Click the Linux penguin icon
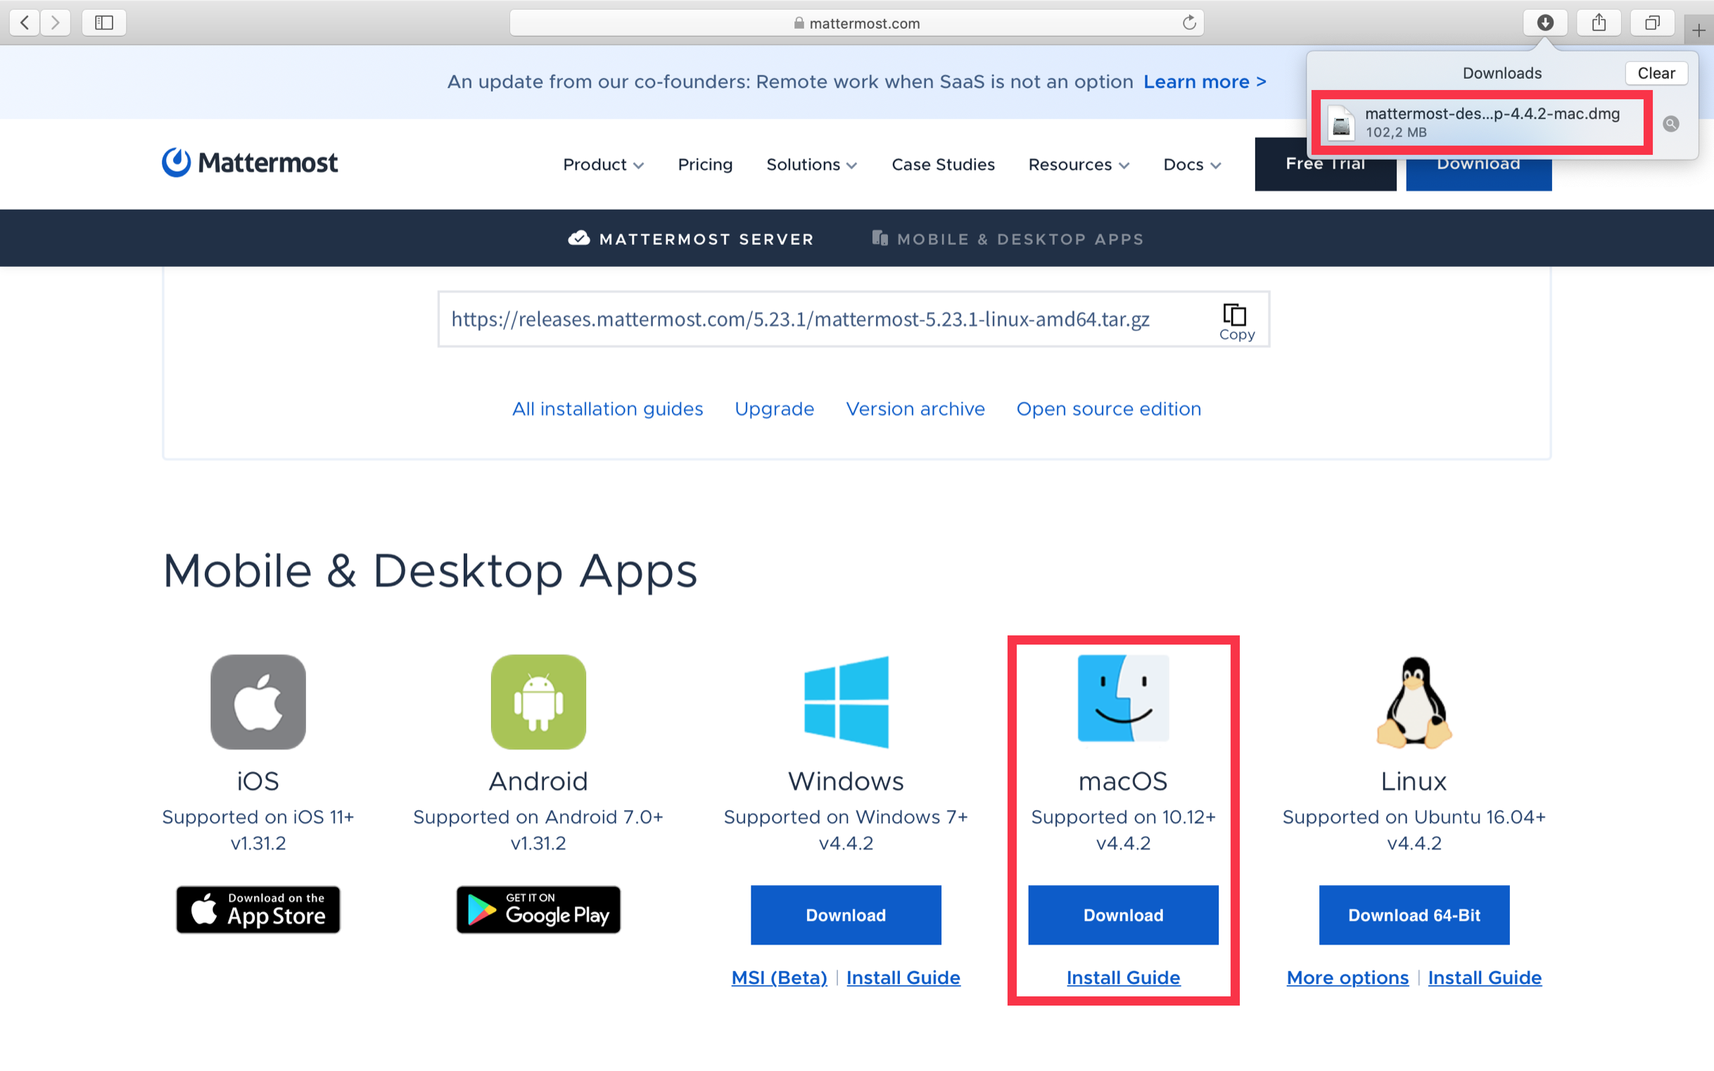The image size is (1714, 1071). [x=1414, y=702]
